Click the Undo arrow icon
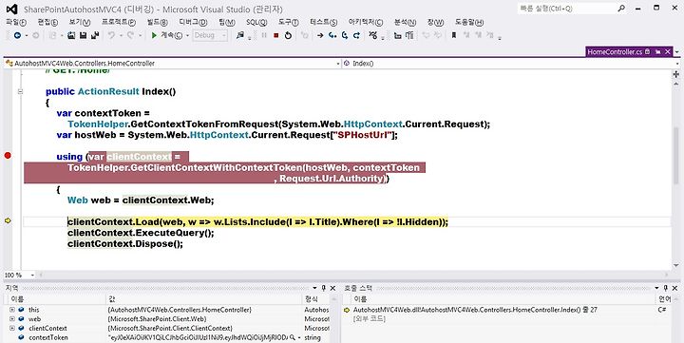The height and width of the screenshot is (343, 684). pyautogui.click(x=111, y=36)
